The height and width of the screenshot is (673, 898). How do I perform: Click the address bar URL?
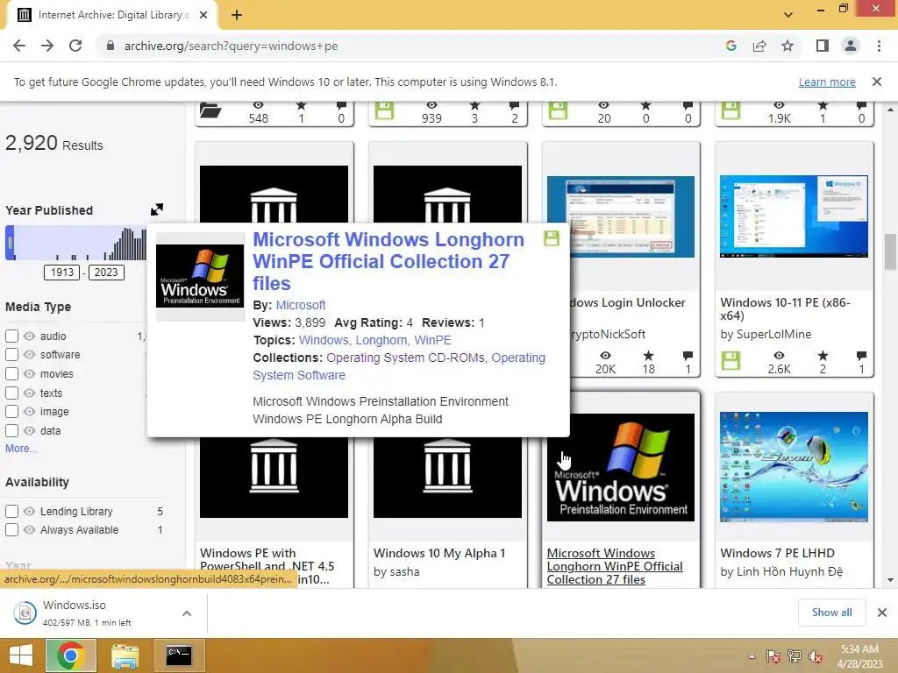pos(231,46)
